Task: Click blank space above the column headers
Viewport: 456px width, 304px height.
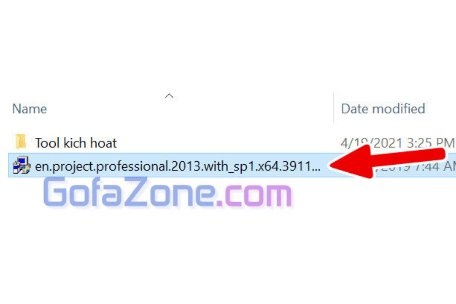Action: point(228,44)
